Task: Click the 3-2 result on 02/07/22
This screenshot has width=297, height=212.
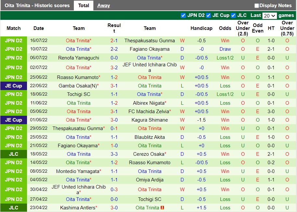Action: (x=114, y=67)
